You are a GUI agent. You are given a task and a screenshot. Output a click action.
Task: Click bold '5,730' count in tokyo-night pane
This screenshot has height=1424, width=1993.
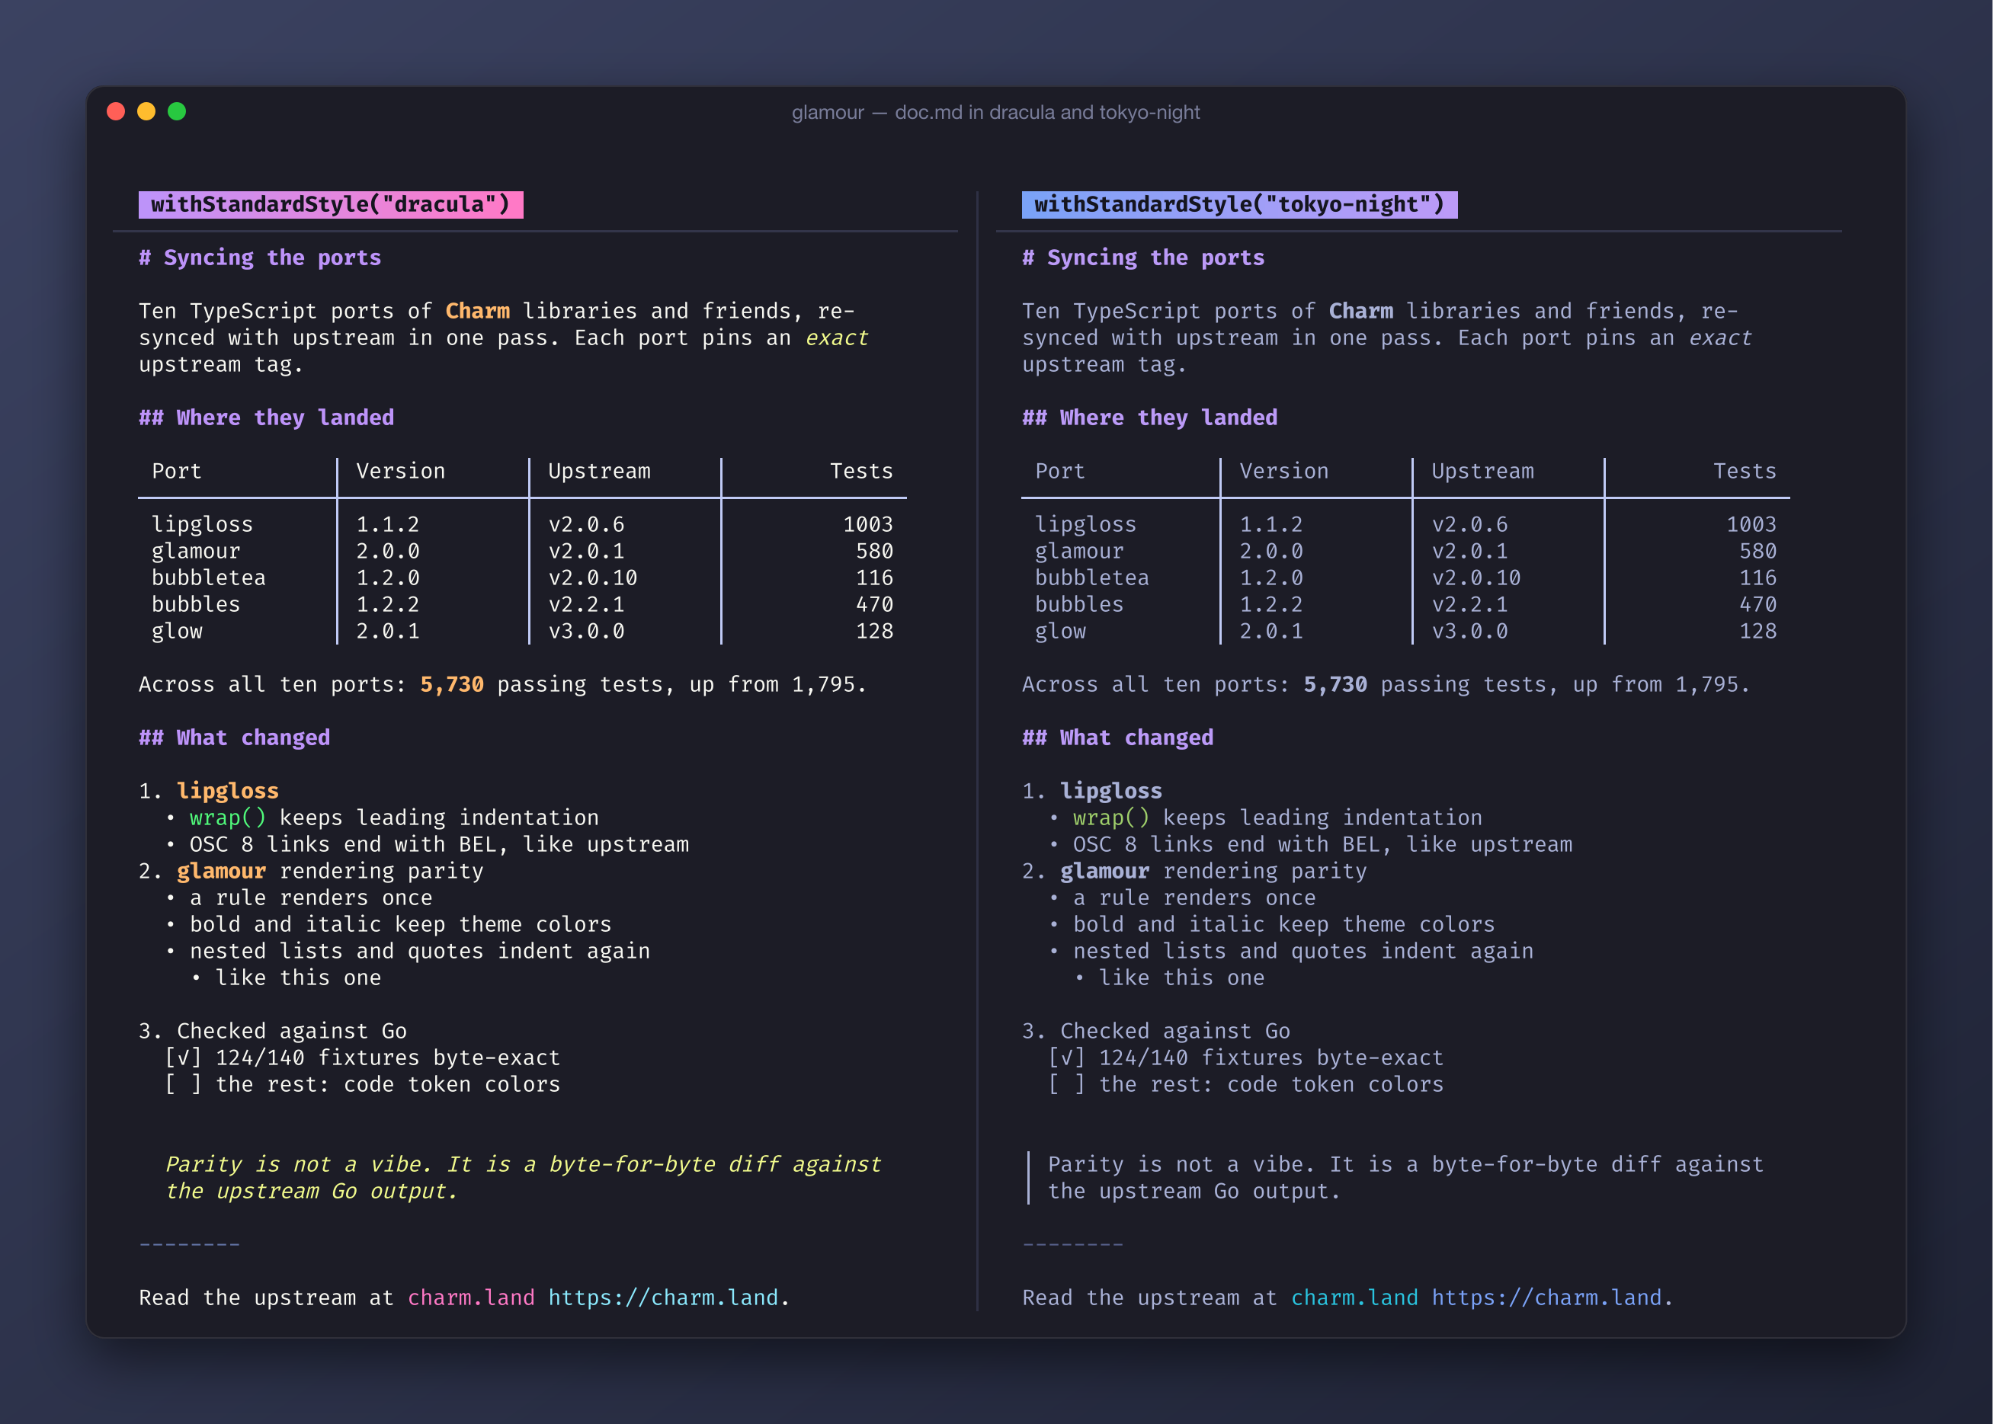(x=1335, y=685)
